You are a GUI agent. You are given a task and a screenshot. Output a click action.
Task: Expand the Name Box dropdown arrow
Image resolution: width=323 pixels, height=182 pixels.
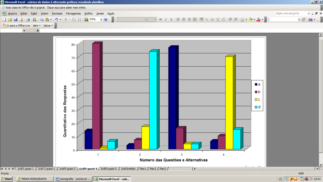(x=24, y=31)
